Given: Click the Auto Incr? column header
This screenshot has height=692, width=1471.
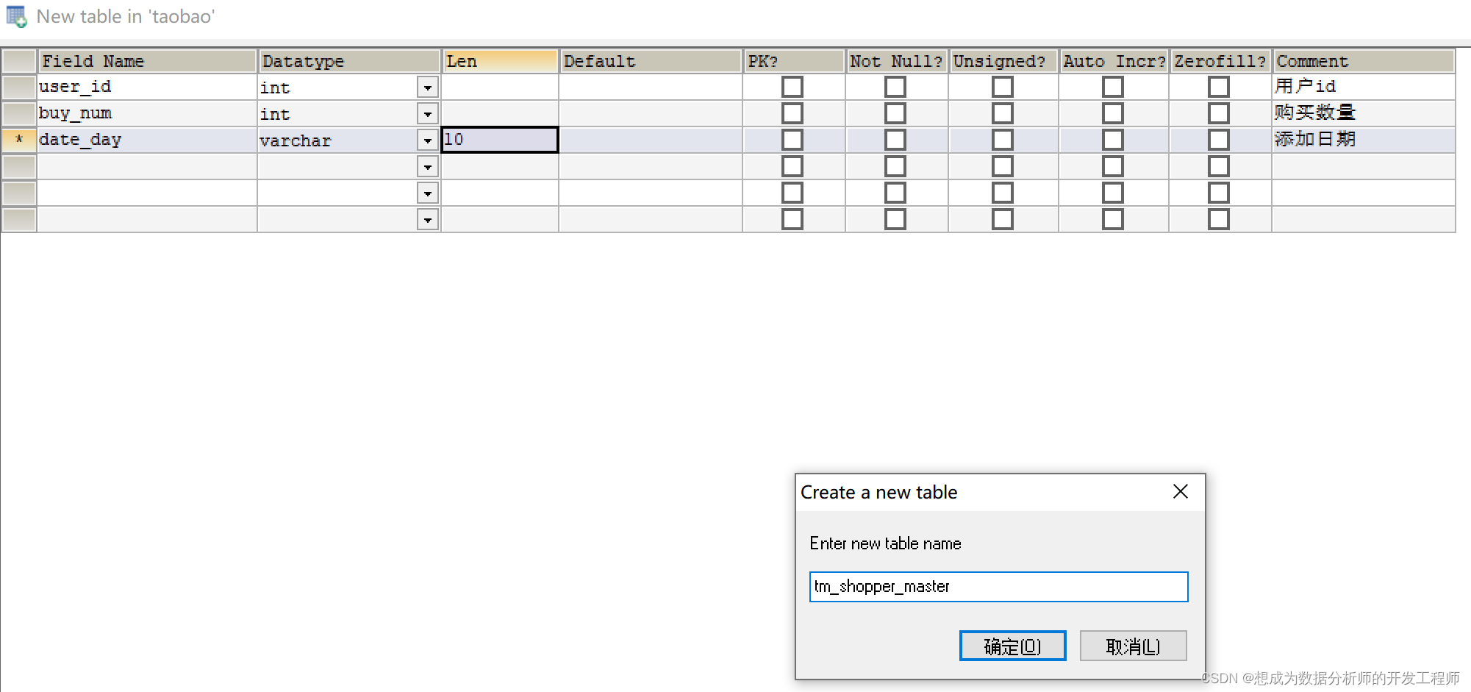Looking at the screenshot, I should [1114, 61].
